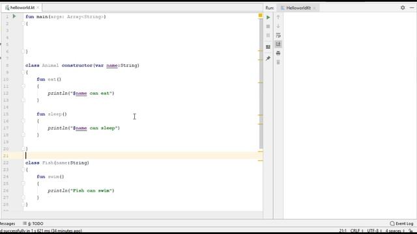Click the Run label of tool window
This screenshot has width=417, height=234.
pyautogui.click(x=269, y=8)
